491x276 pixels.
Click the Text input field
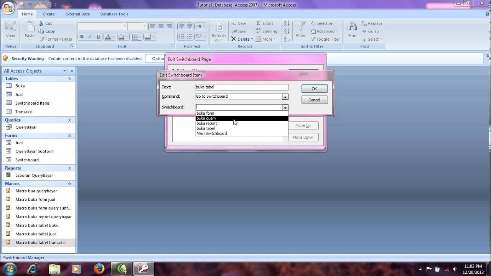click(242, 87)
